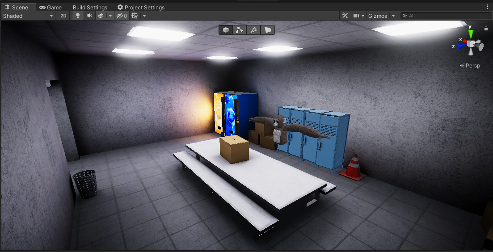Open component editor tools wrench icon
Viewport: 493px width, 252px height.
[x=345, y=16]
